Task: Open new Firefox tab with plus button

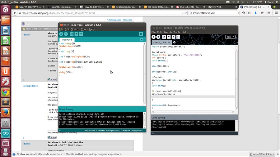Action: [274, 7]
